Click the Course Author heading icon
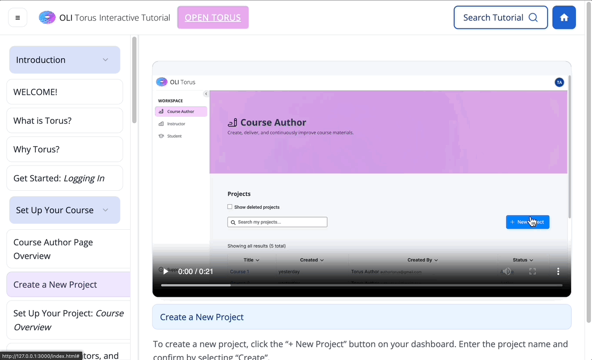 pyautogui.click(x=232, y=122)
